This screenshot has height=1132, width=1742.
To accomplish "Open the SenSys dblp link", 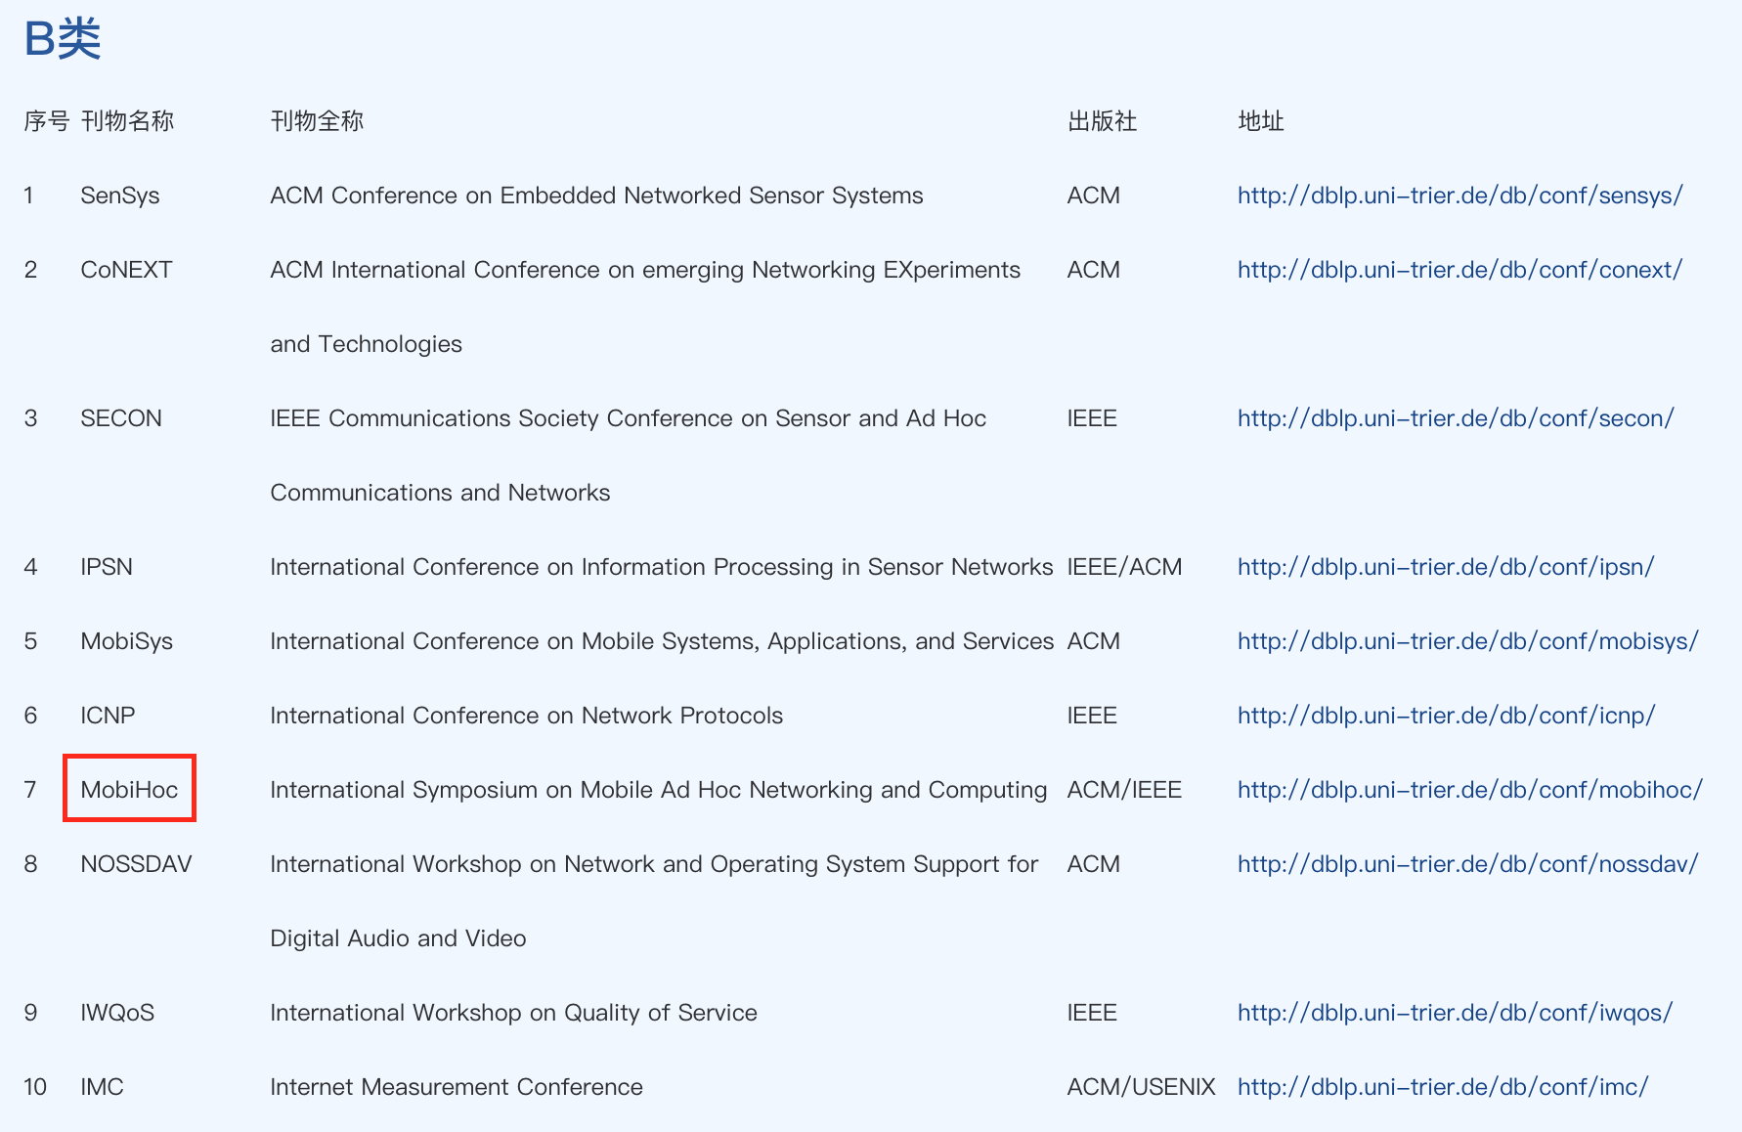I will pos(1459,196).
